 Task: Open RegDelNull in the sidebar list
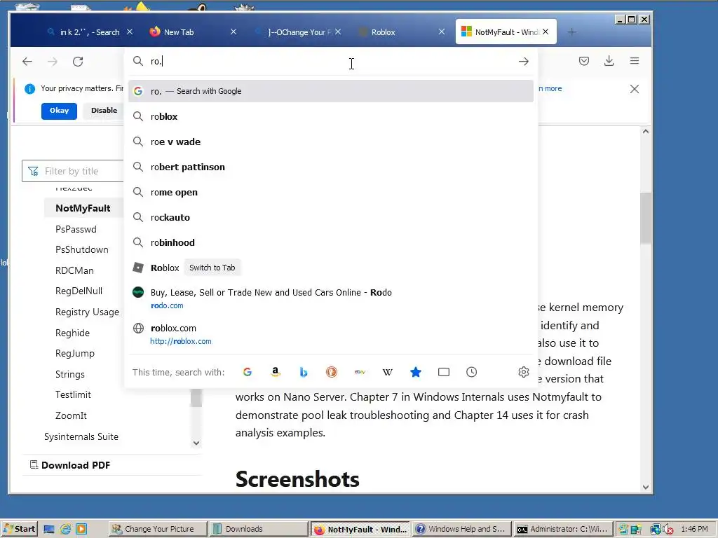click(x=79, y=291)
